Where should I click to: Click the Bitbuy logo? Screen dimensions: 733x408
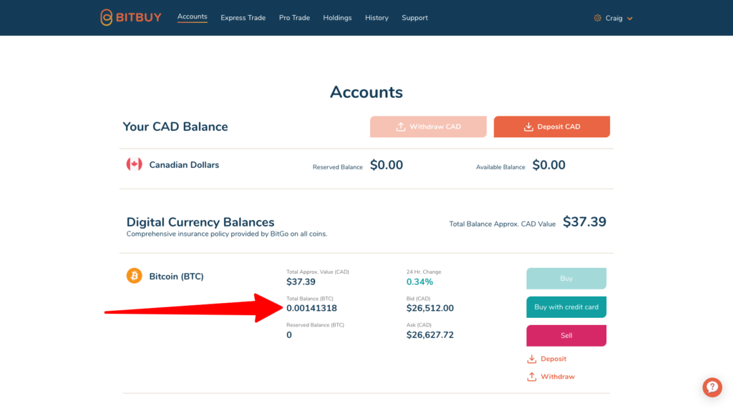tap(131, 18)
